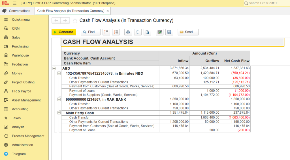Click the Accounting calculator icon

[6, 109]
